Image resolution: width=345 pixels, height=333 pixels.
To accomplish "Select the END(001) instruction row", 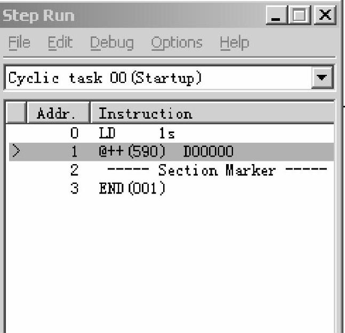I will coord(132,189).
